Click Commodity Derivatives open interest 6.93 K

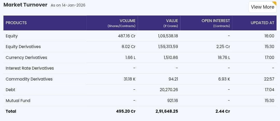[x=224, y=79]
